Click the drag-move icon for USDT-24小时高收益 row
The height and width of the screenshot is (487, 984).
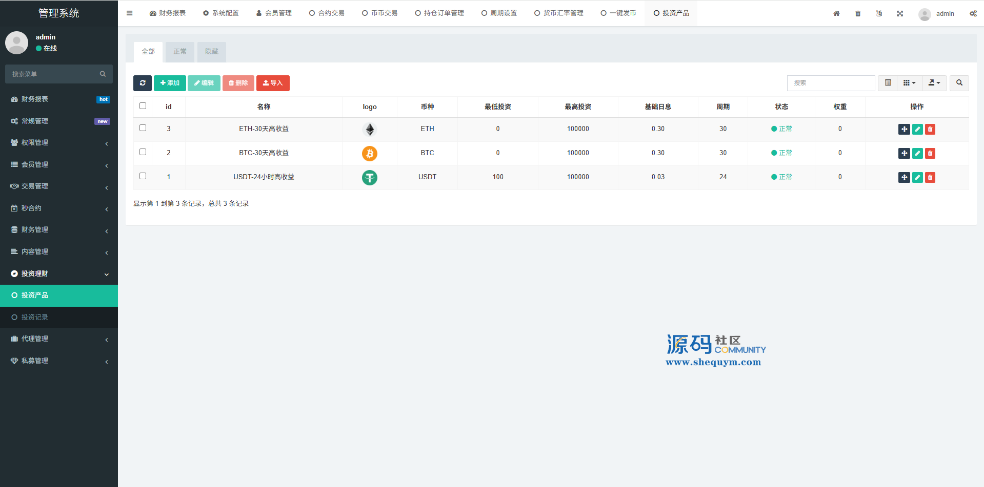pos(904,177)
